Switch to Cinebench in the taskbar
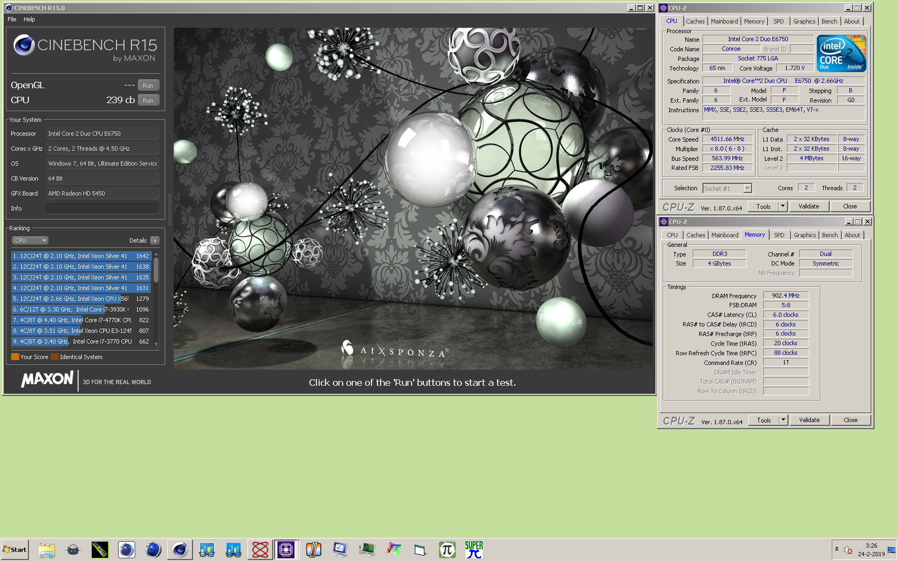The height and width of the screenshot is (561, 898). coord(180,550)
